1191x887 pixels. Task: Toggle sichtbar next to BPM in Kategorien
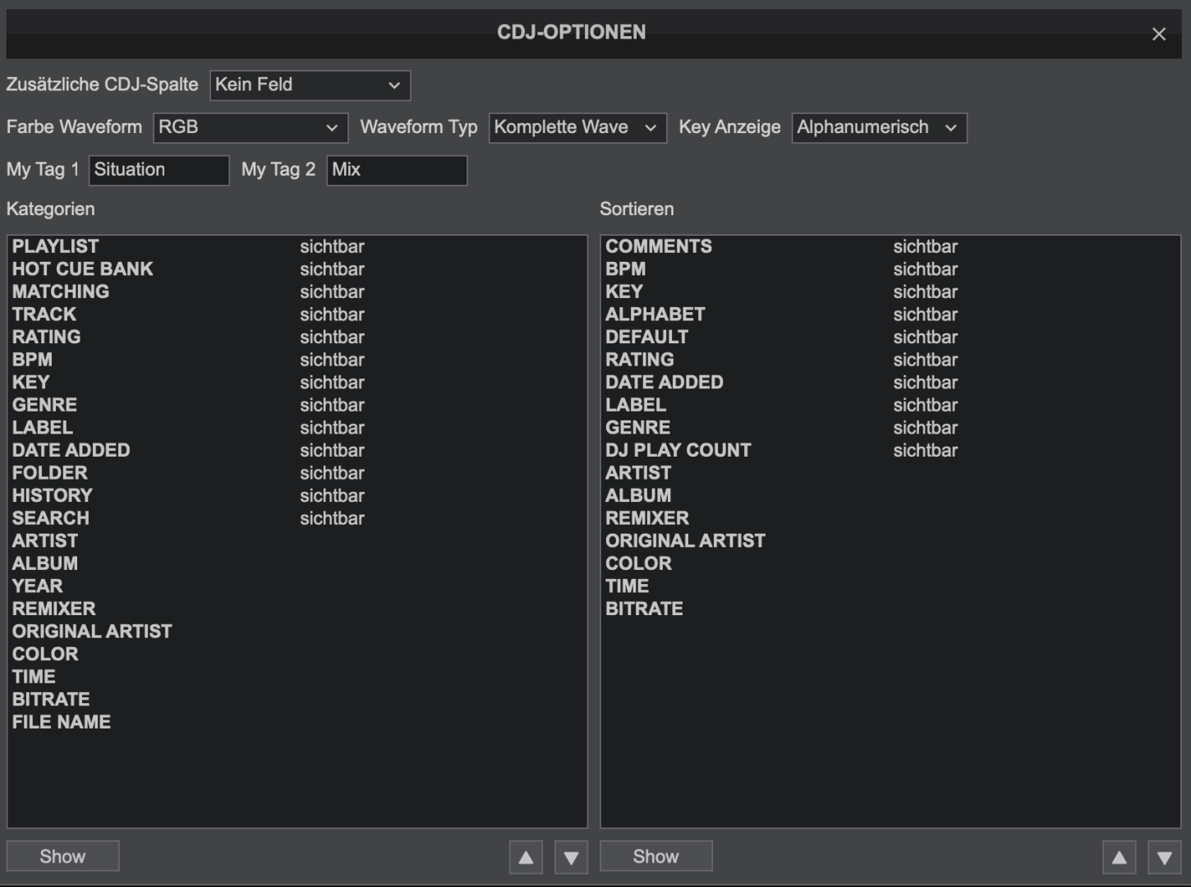click(x=332, y=359)
